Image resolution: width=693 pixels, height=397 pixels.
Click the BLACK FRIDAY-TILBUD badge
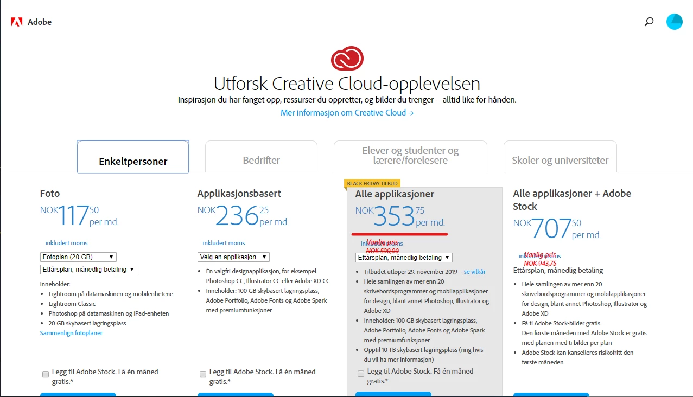coord(372,184)
